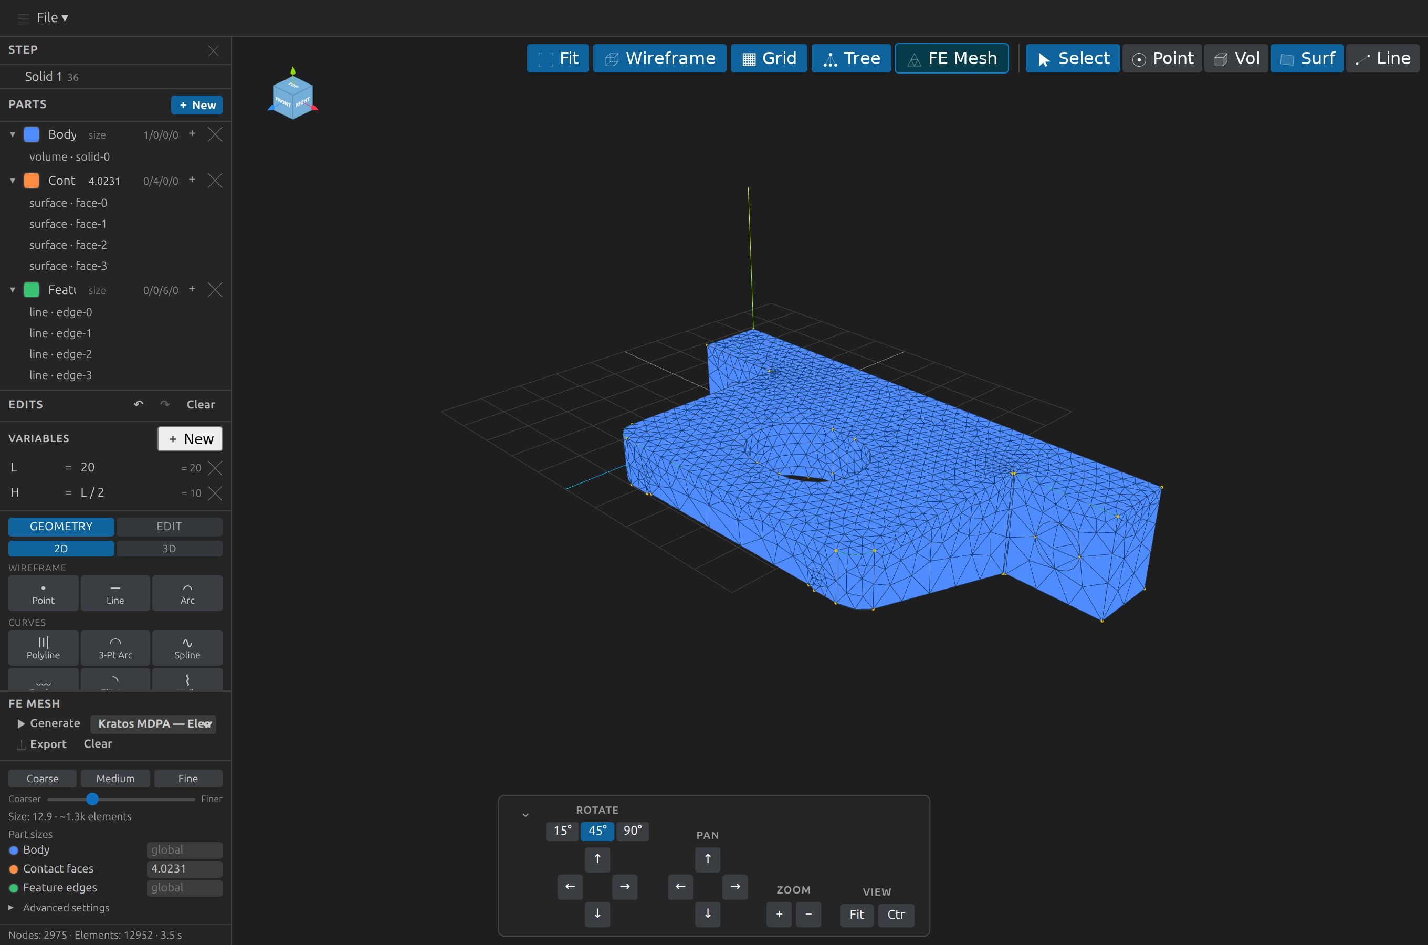
Task: Toggle Tree panel
Action: point(852,58)
